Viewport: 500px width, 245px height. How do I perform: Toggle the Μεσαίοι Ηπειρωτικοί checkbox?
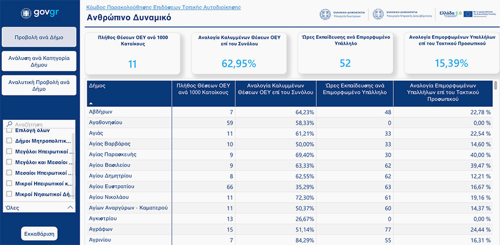pyautogui.click(x=9, y=173)
